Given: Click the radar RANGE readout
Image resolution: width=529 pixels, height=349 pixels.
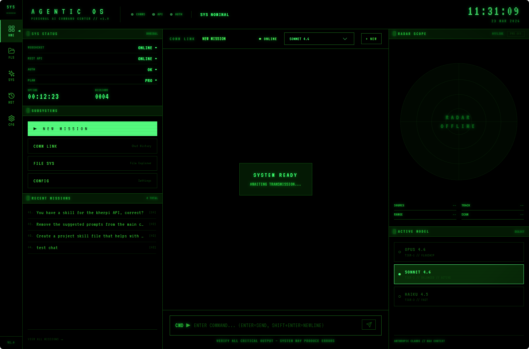Looking at the screenshot, I should pyautogui.click(x=425, y=215).
